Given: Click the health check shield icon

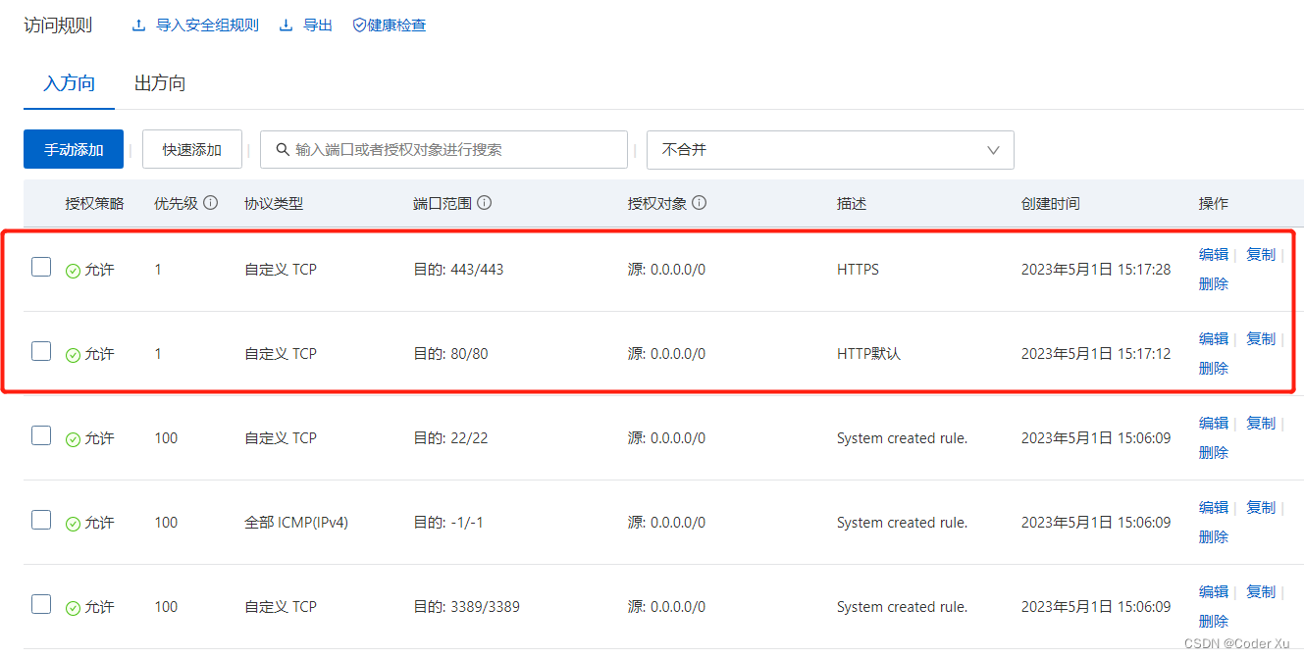Looking at the screenshot, I should pyautogui.click(x=359, y=25).
